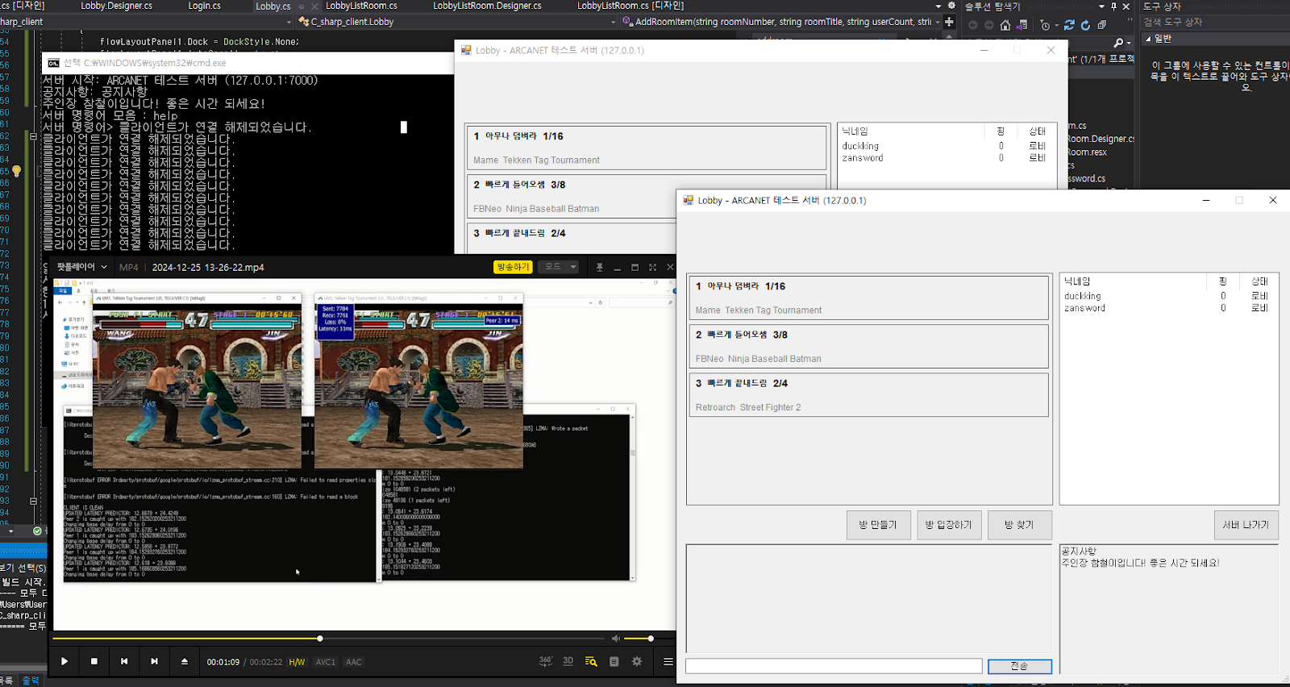Open the C_sharp_client.Lobby class dropdown
Screen dimensions: 1290x687
tap(456, 22)
